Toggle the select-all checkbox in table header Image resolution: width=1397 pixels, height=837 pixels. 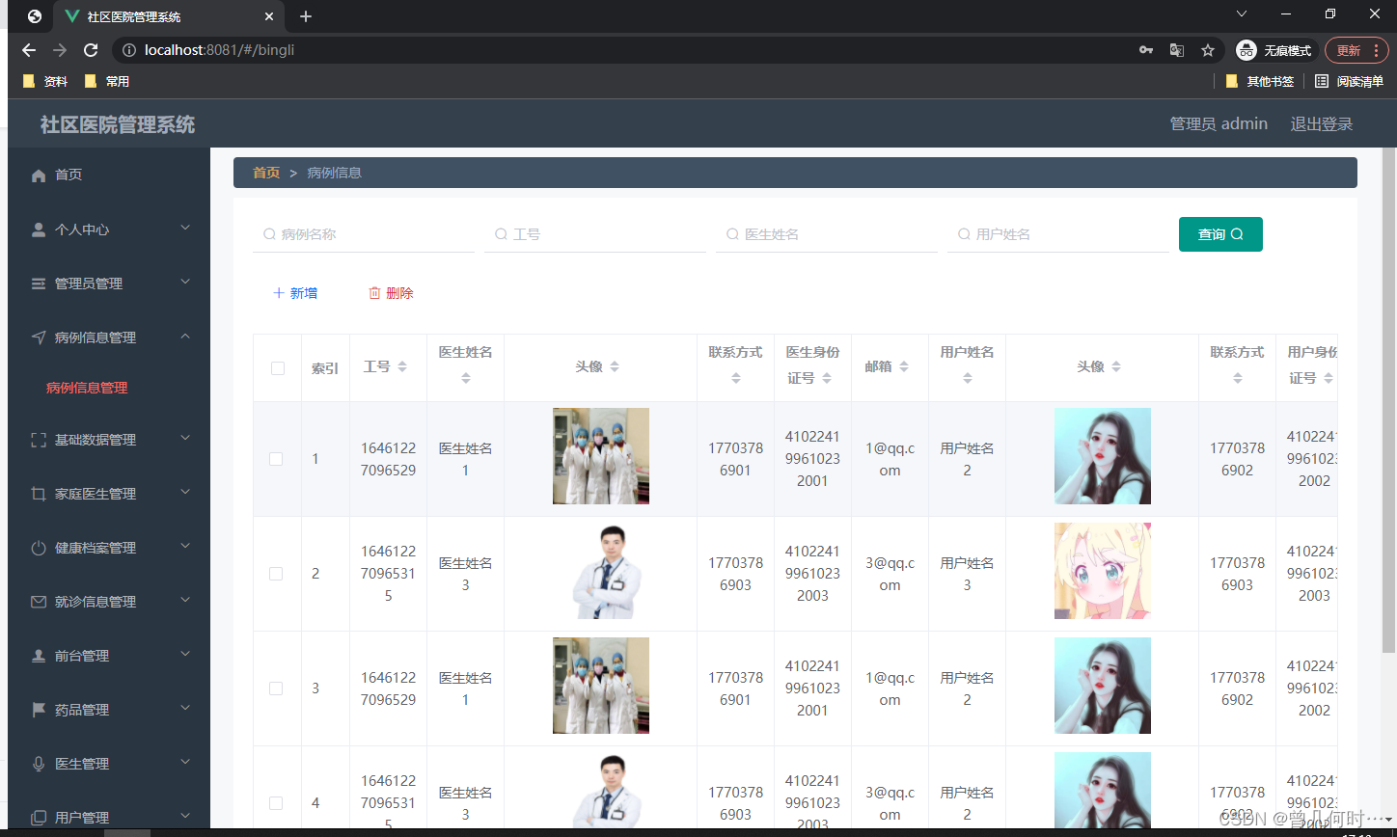coord(276,367)
